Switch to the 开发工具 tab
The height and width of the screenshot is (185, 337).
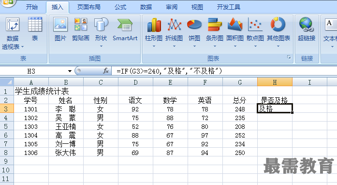tap(229, 7)
